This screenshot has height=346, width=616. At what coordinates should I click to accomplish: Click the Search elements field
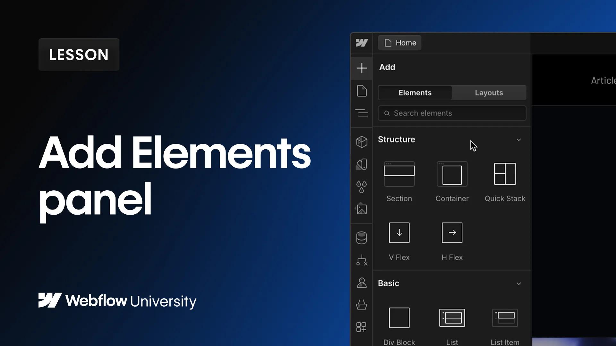pos(452,113)
